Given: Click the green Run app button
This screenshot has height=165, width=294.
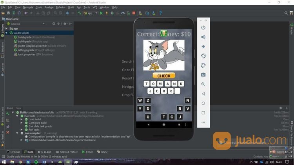Looking at the screenshot, I should coord(102,13).
